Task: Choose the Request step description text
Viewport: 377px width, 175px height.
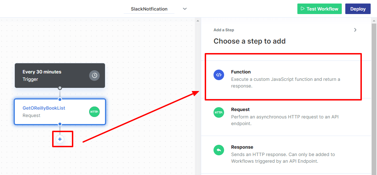Action: 285,120
